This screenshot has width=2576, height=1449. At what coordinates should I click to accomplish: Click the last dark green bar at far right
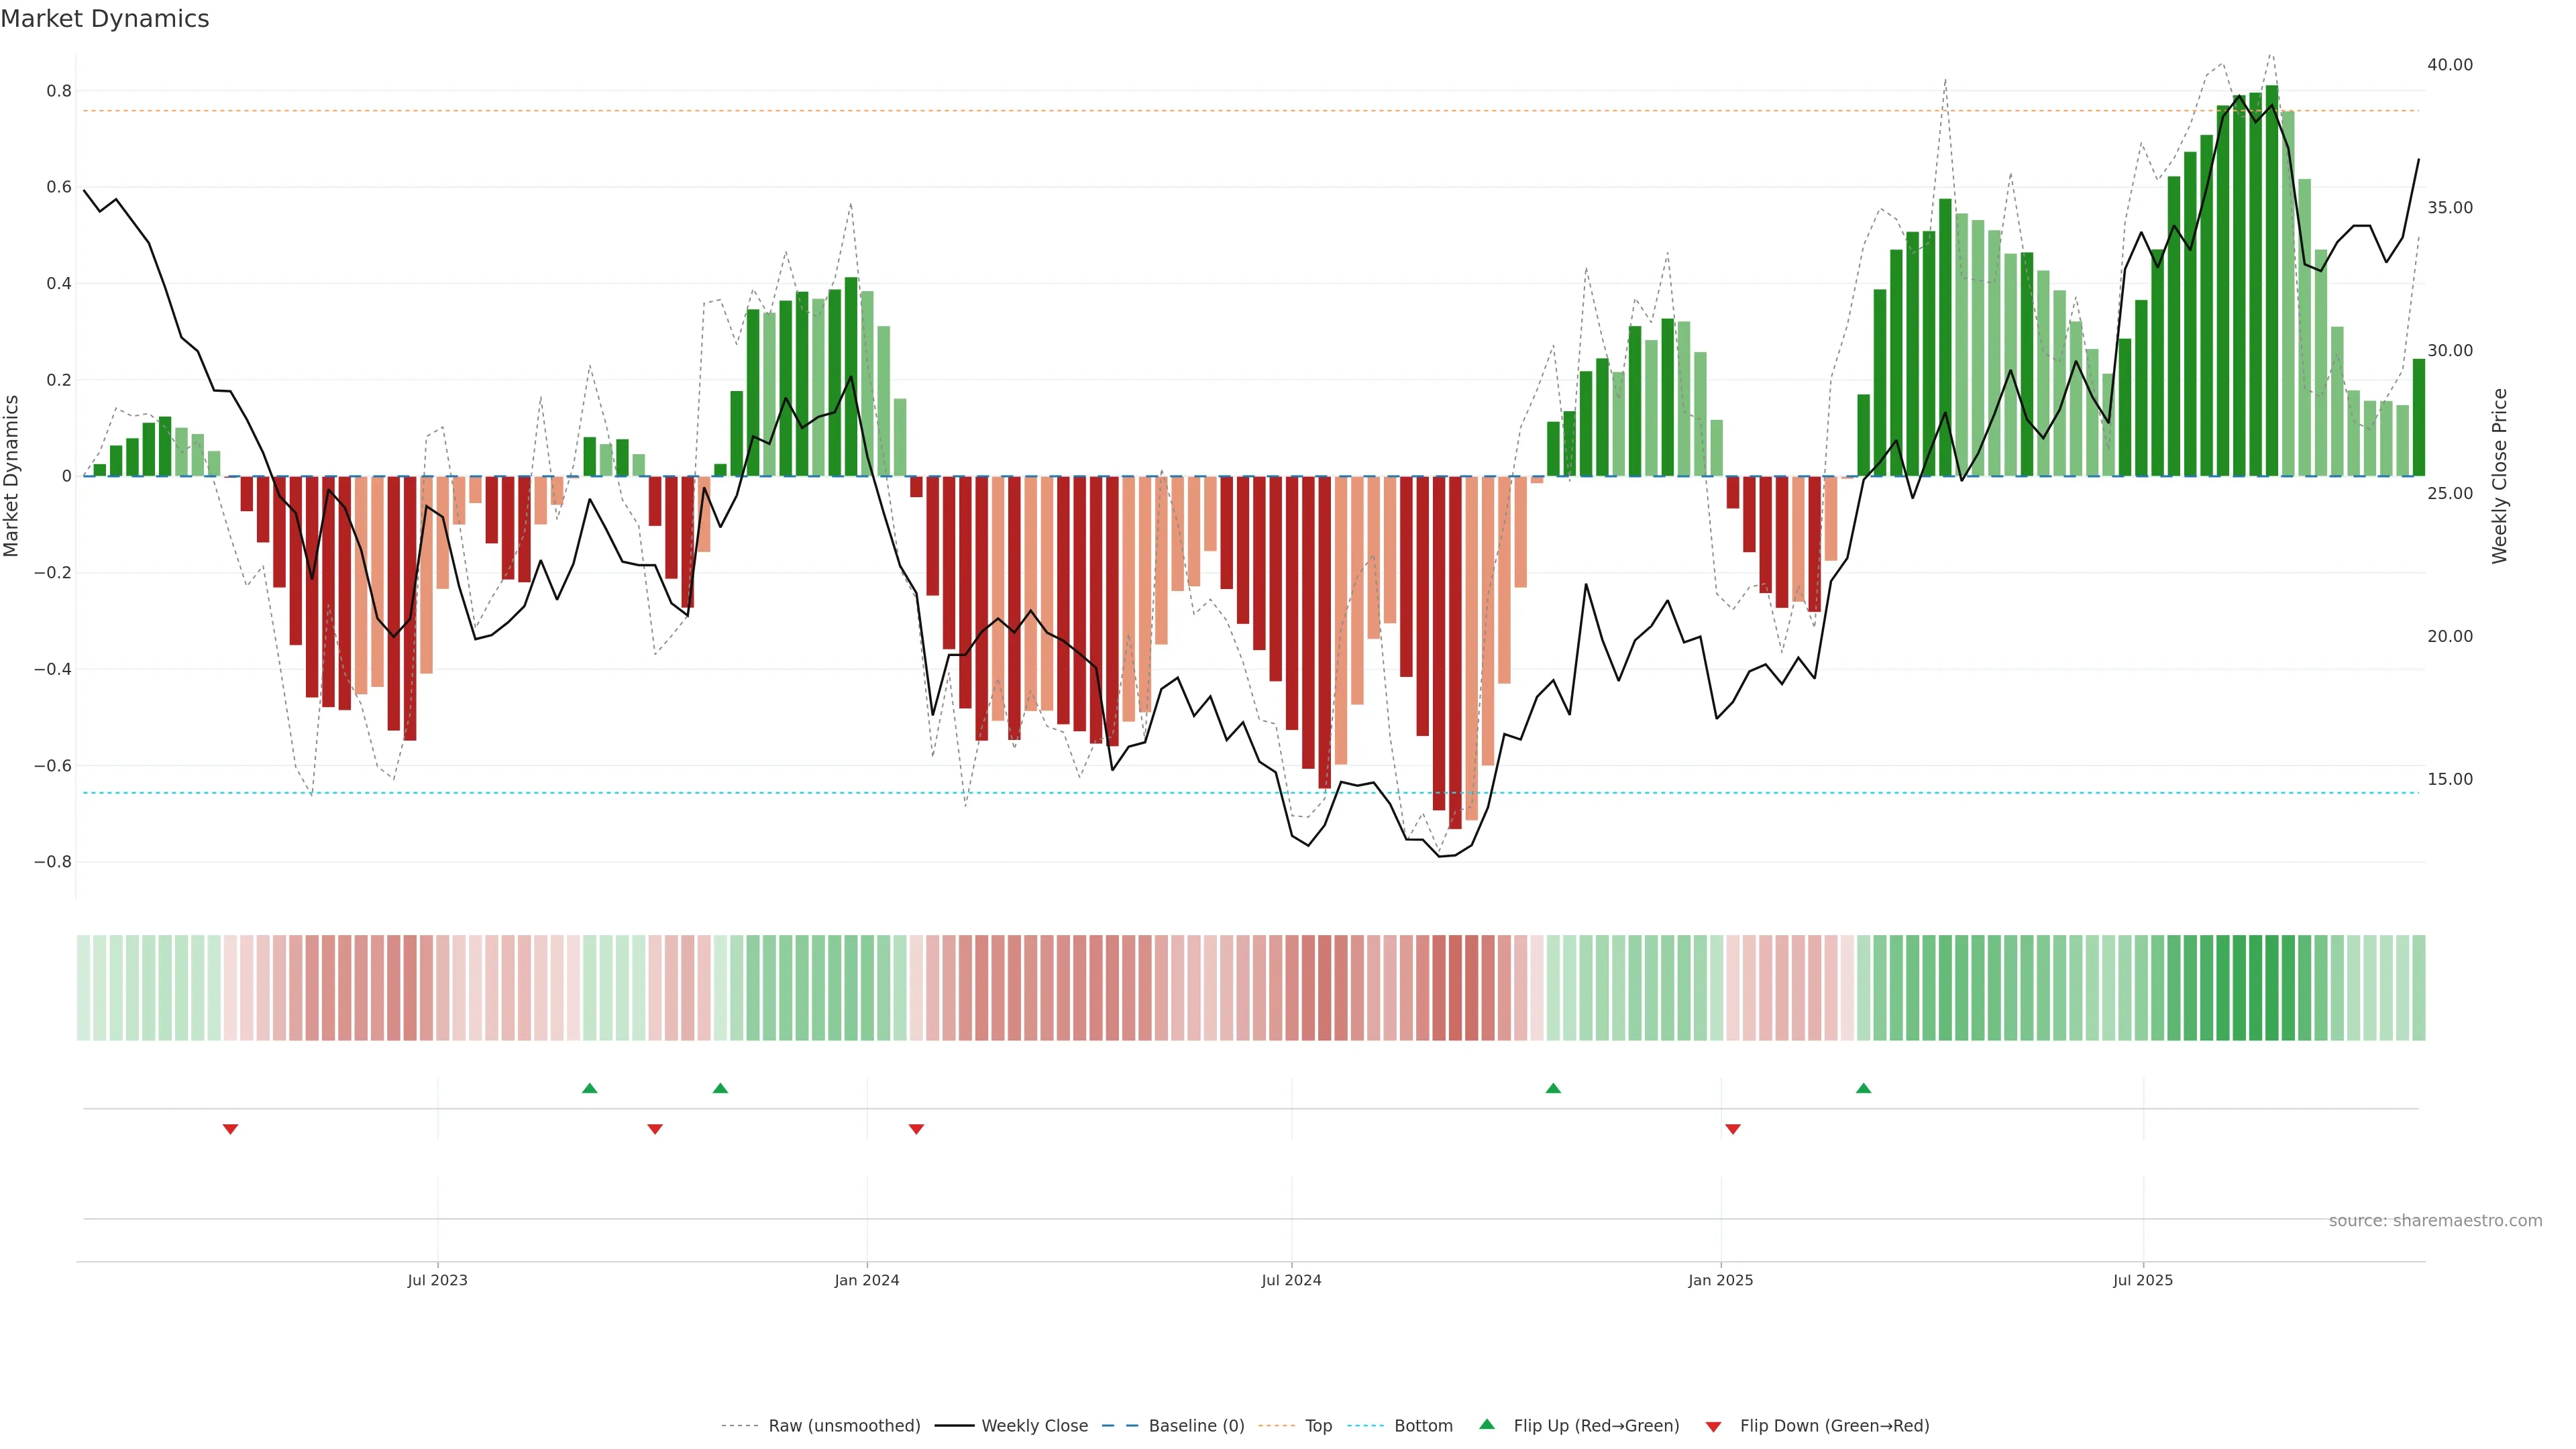pyautogui.click(x=2418, y=418)
